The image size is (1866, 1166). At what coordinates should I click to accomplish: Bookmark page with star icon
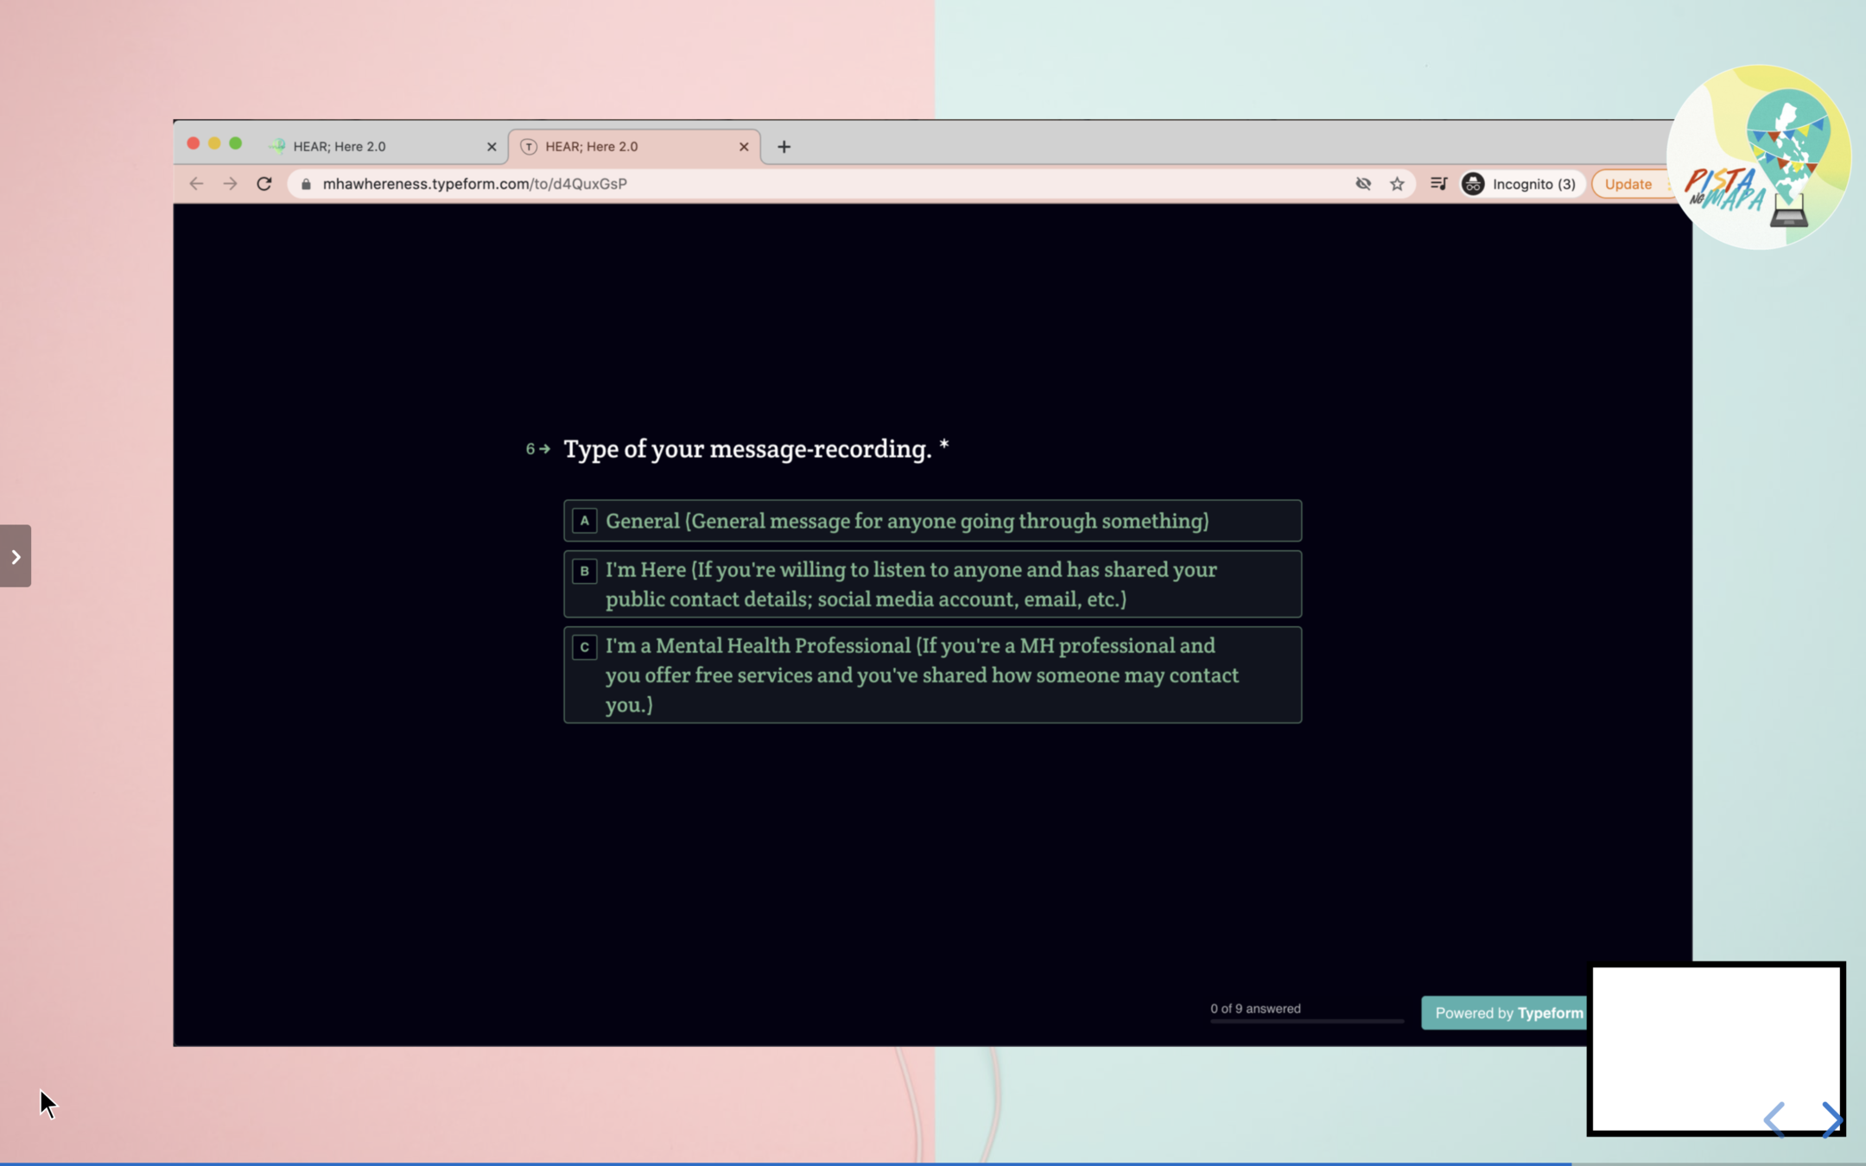coord(1397,184)
